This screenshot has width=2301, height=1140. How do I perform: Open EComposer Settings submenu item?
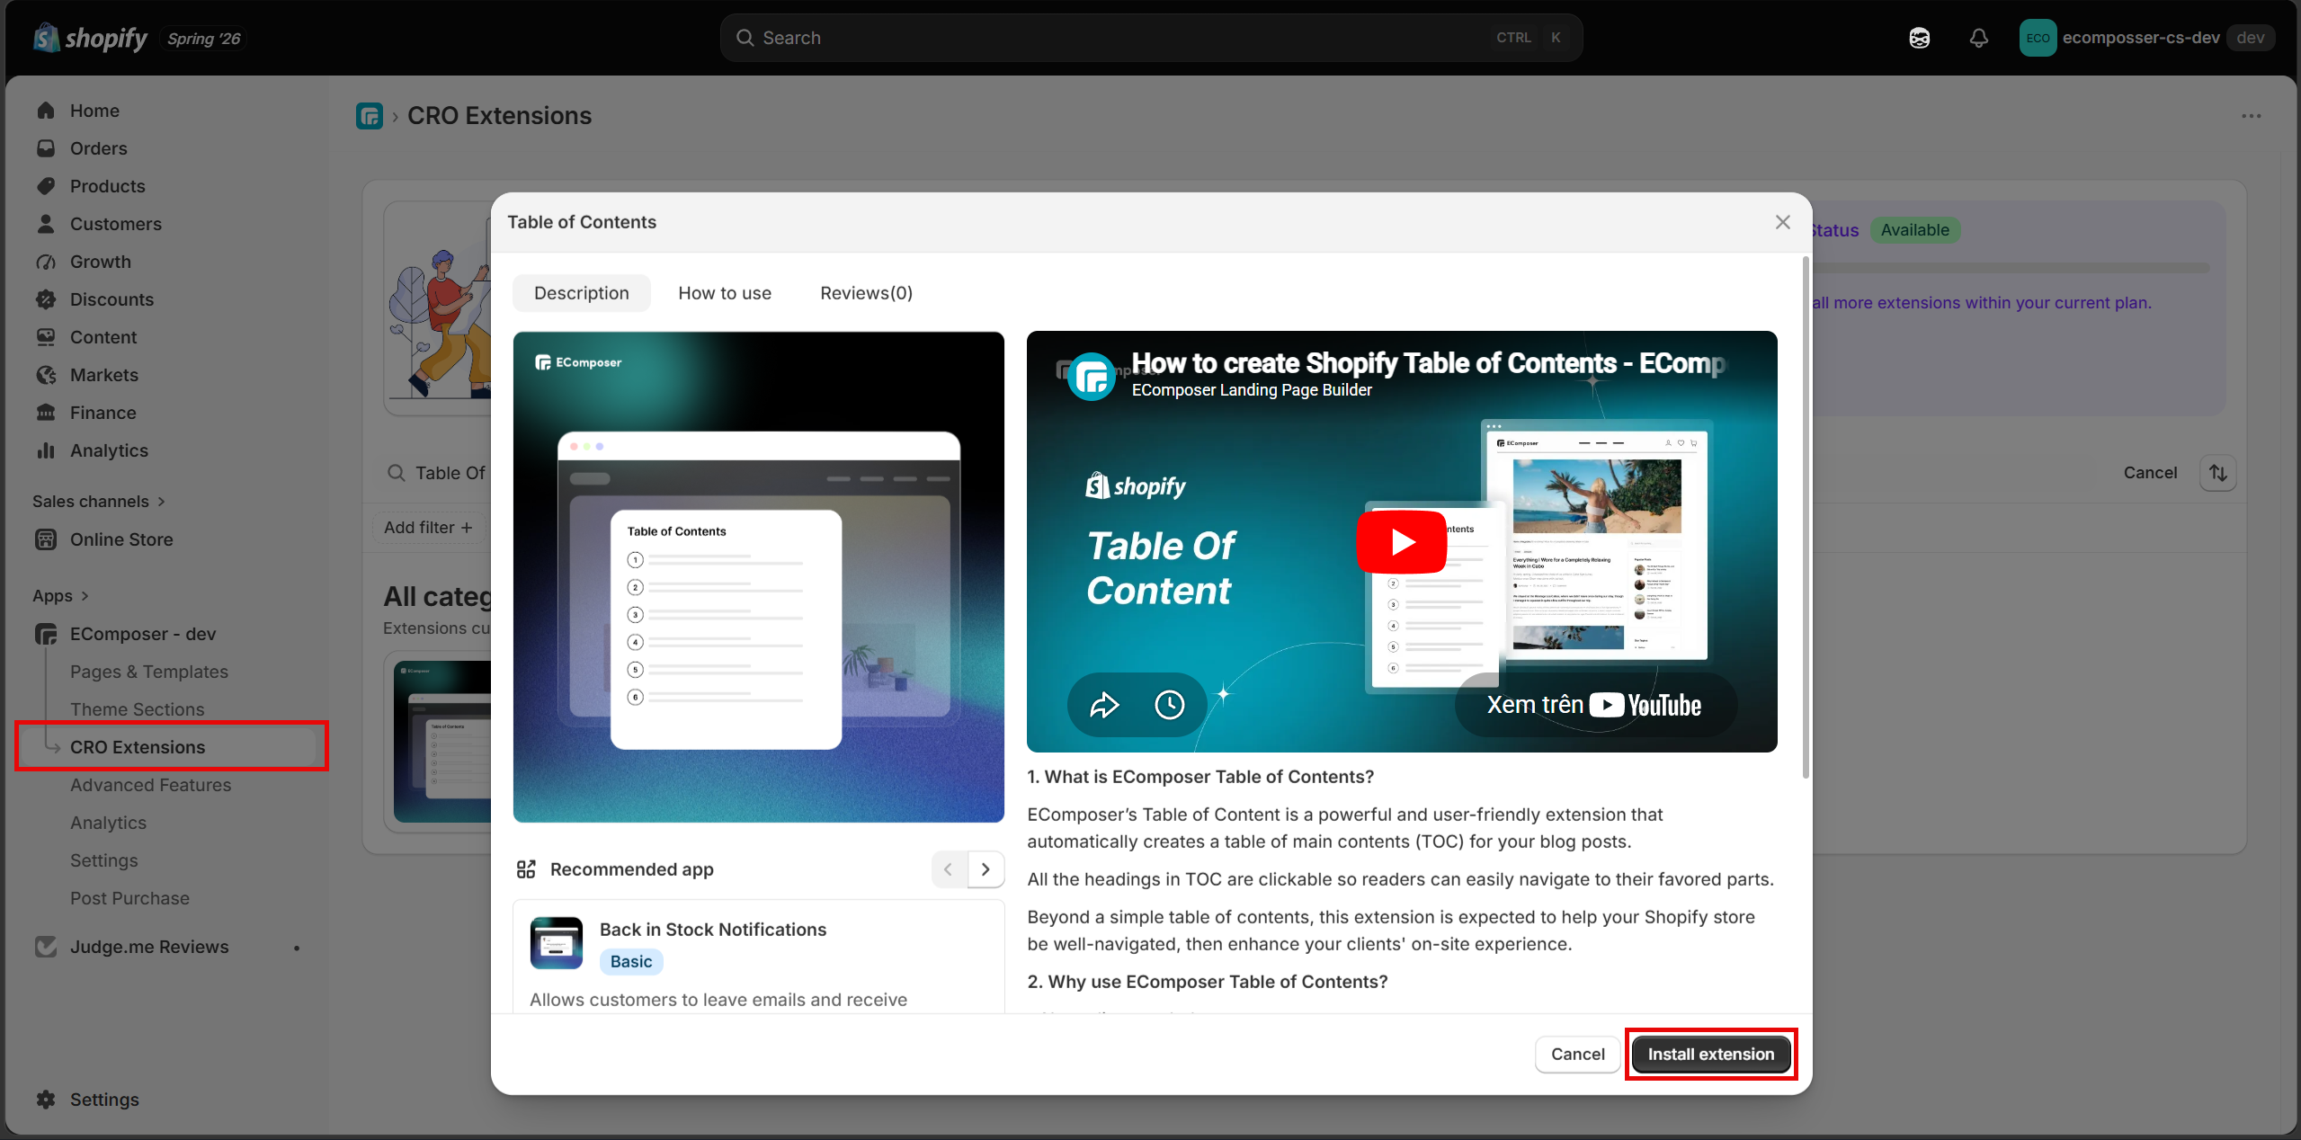tap(104, 860)
